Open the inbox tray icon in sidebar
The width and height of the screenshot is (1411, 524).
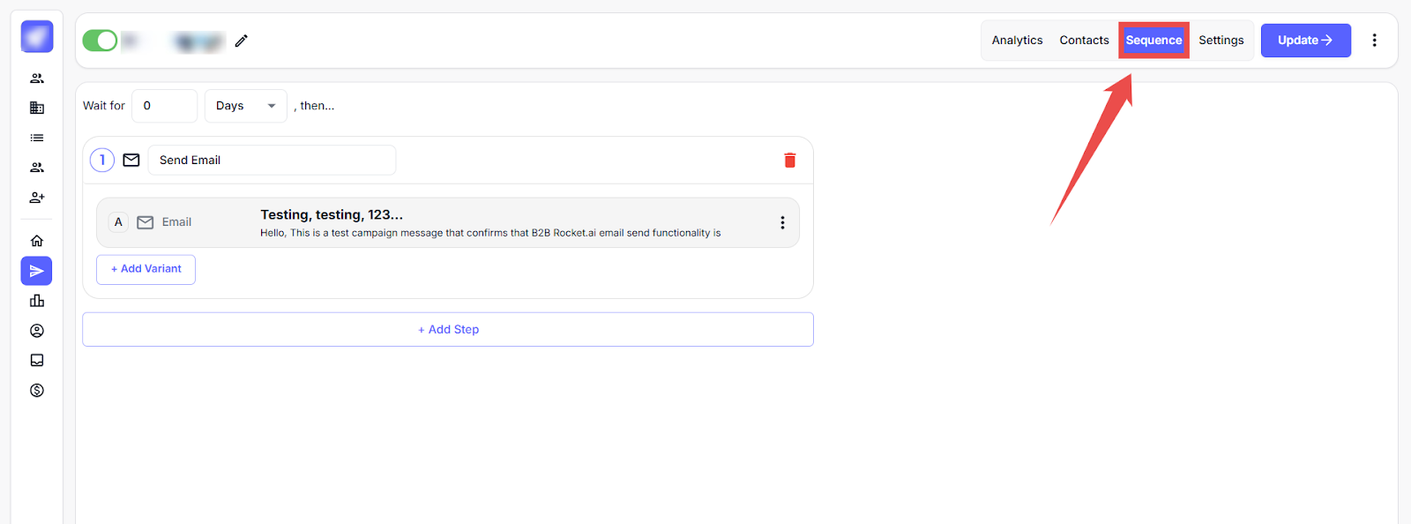point(37,360)
